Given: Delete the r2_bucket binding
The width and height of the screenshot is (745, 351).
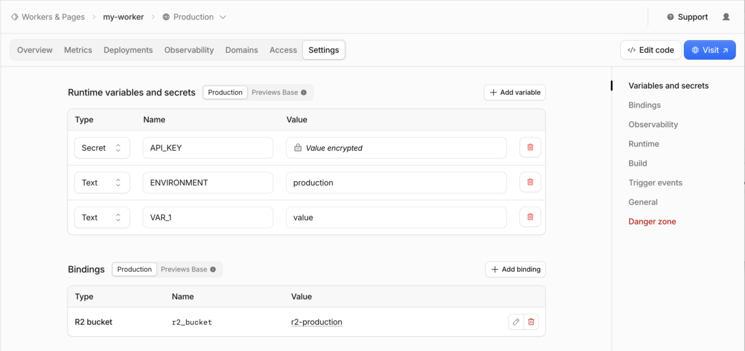Looking at the screenshot, I should pyautogui.click(x=531, y=322).
